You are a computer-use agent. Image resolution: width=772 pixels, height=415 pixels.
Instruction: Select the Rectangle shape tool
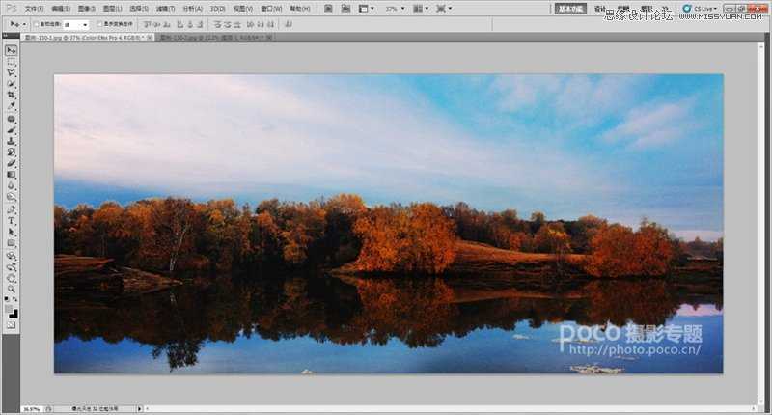[11, 242]
